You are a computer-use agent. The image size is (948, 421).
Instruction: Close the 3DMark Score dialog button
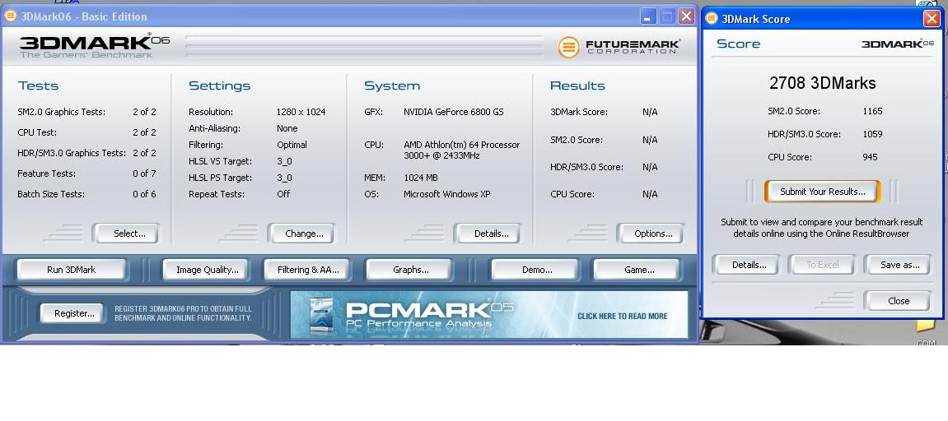pyautogui.click(x=897, y=301)
